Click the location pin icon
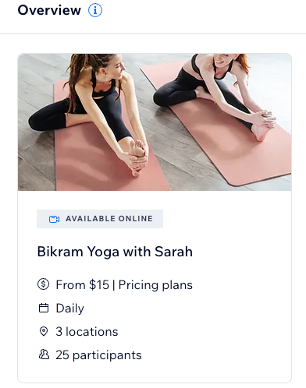 (44, 331)
